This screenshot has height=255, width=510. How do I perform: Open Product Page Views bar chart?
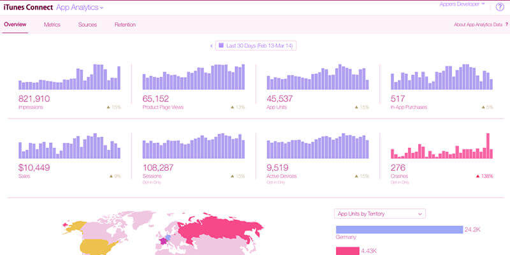click(194, 76)
